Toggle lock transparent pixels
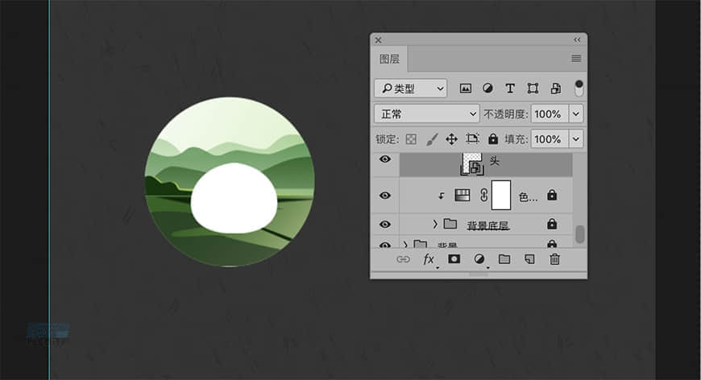 [x=412, y=139]
